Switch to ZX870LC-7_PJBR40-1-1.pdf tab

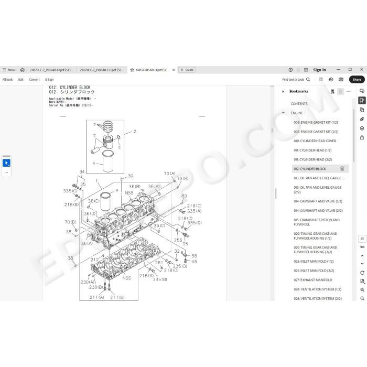tap(51, 70)
